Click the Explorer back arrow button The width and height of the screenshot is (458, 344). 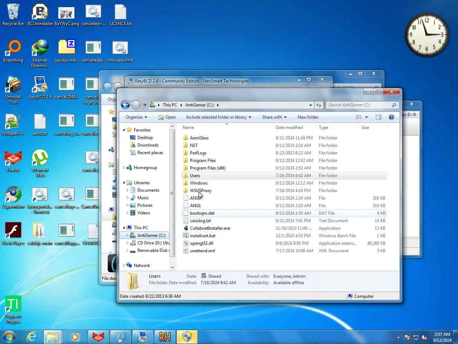(x=125, y=105)
